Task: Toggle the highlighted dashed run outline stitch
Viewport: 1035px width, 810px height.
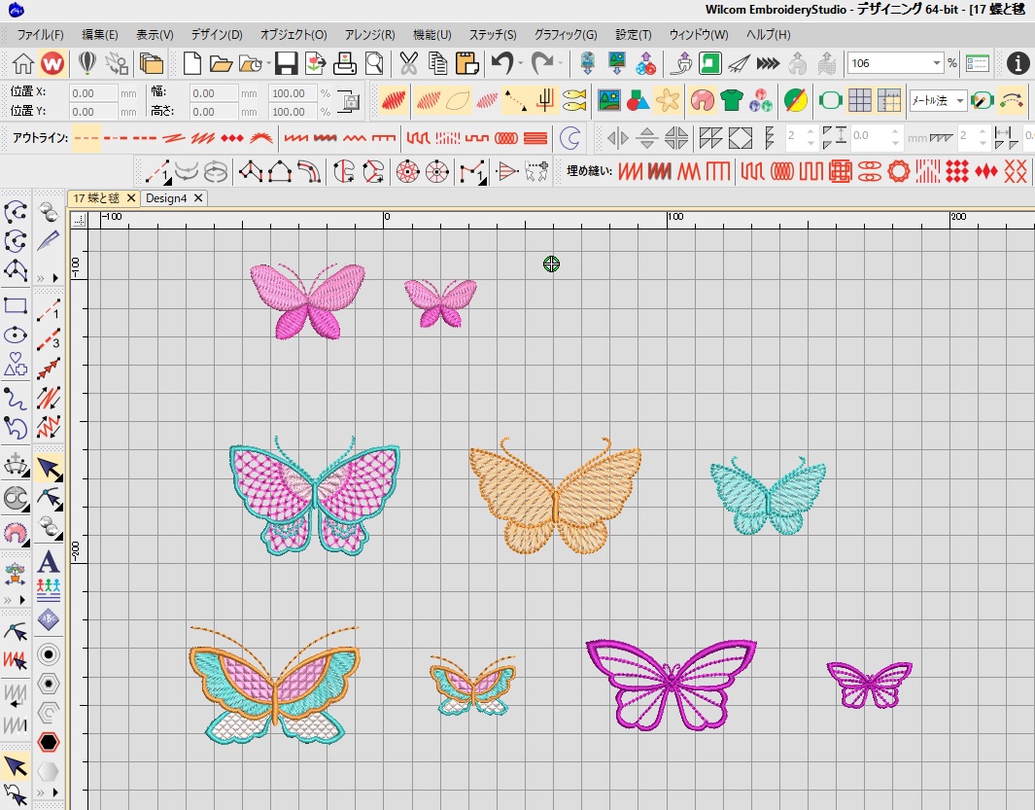Action: (x=86, y=138)
